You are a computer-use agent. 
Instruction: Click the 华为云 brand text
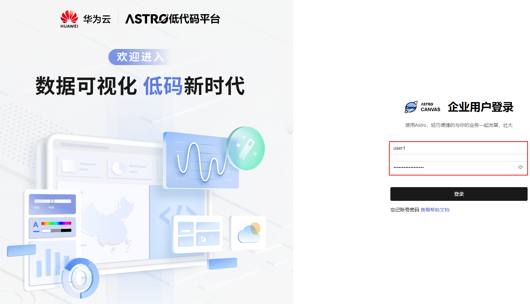click(97, 19)
